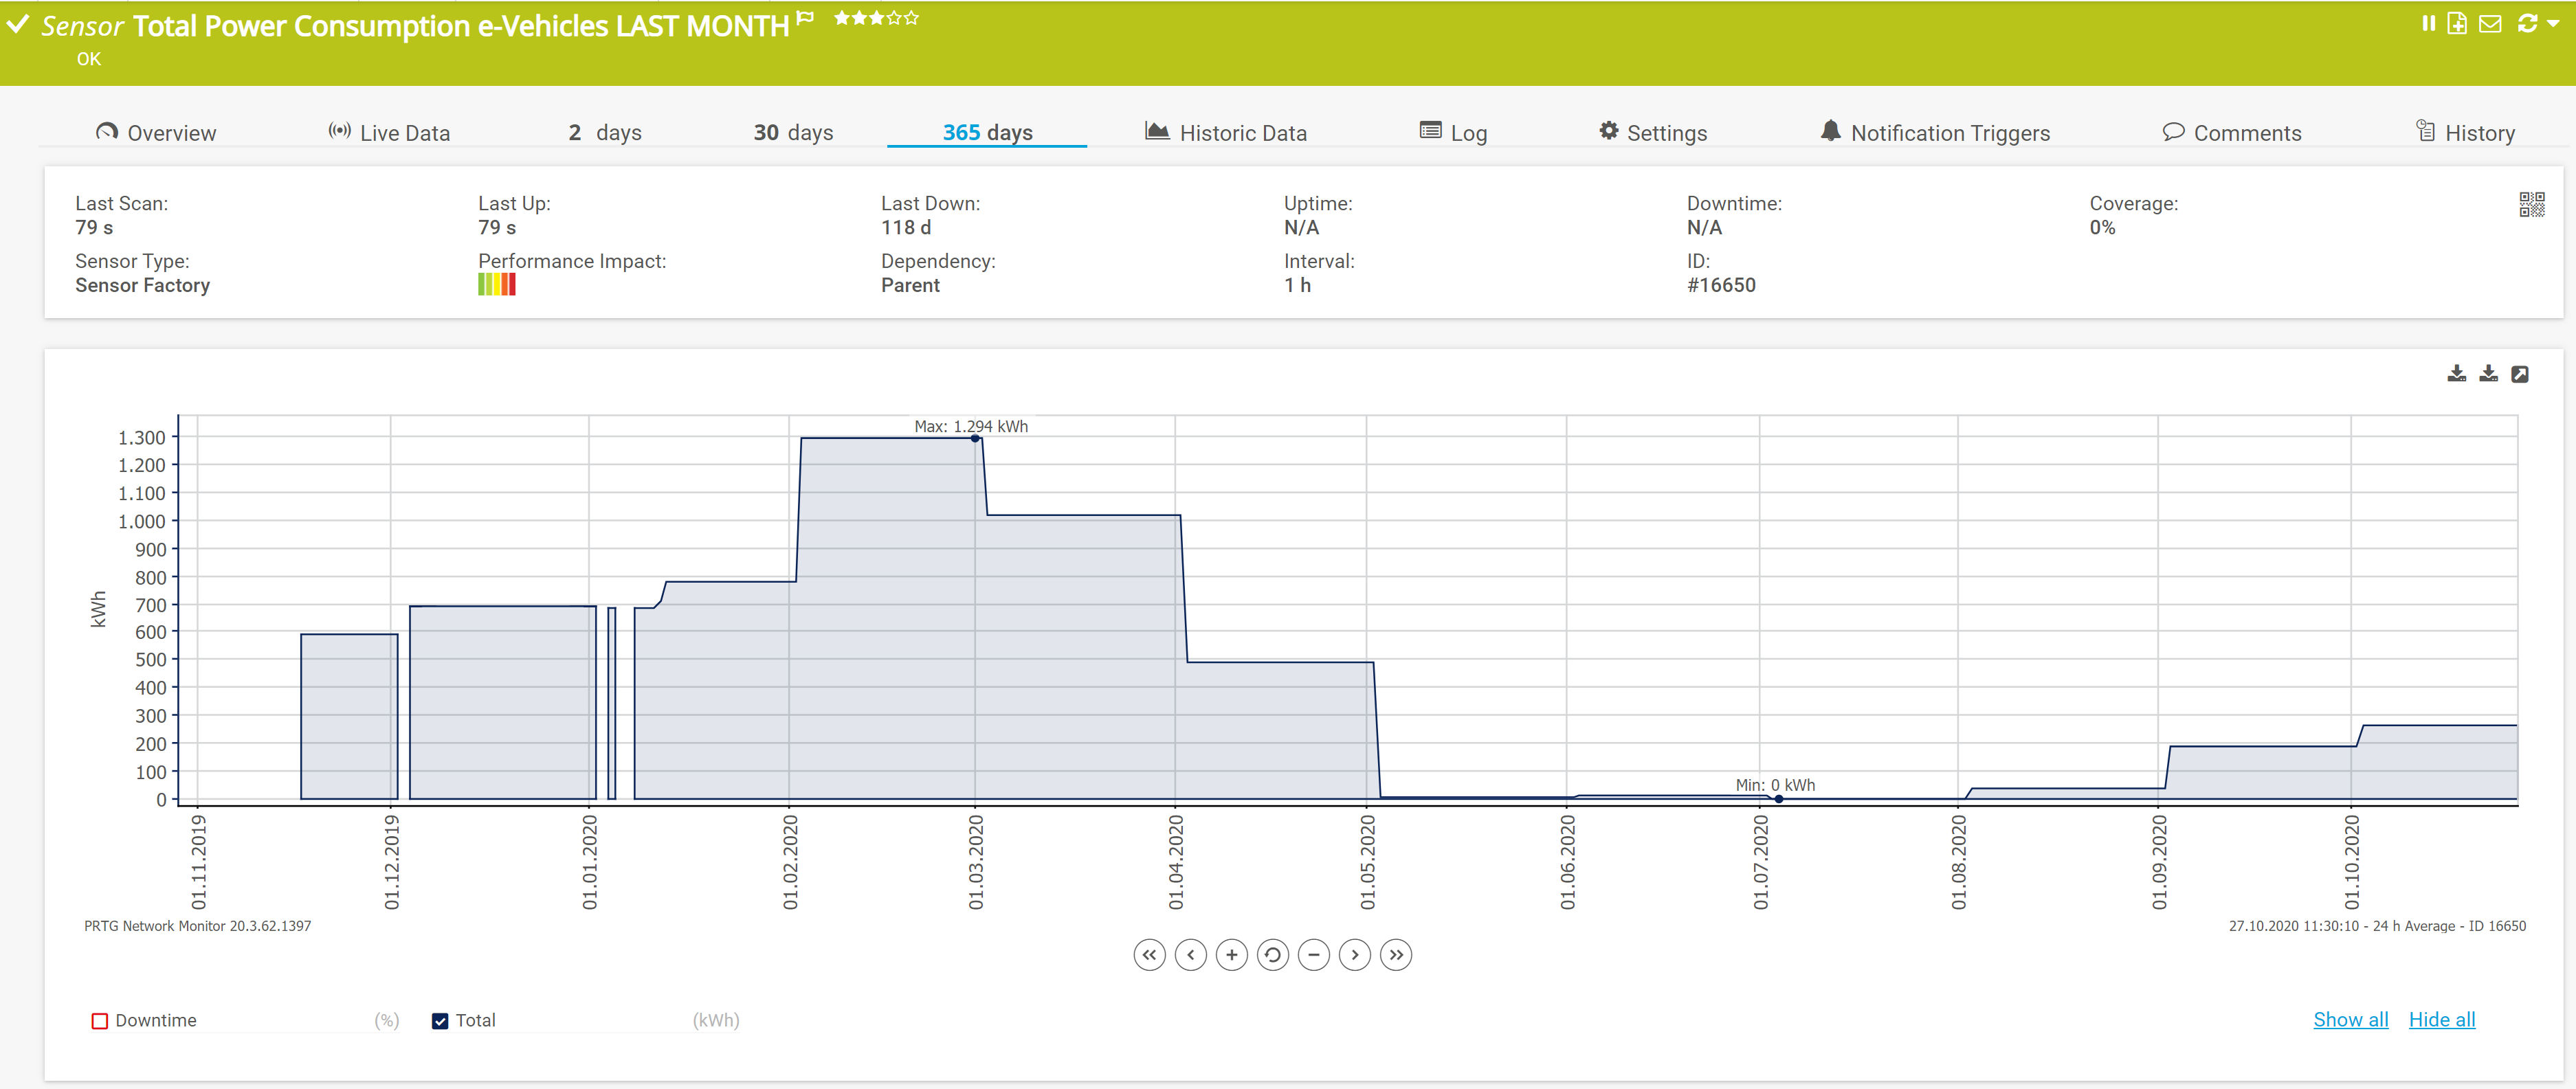Switch to the 30 days tab

point(793,133)
